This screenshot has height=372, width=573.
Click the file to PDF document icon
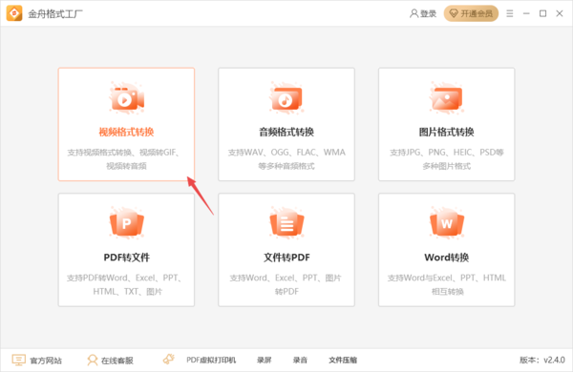point(286,222)
